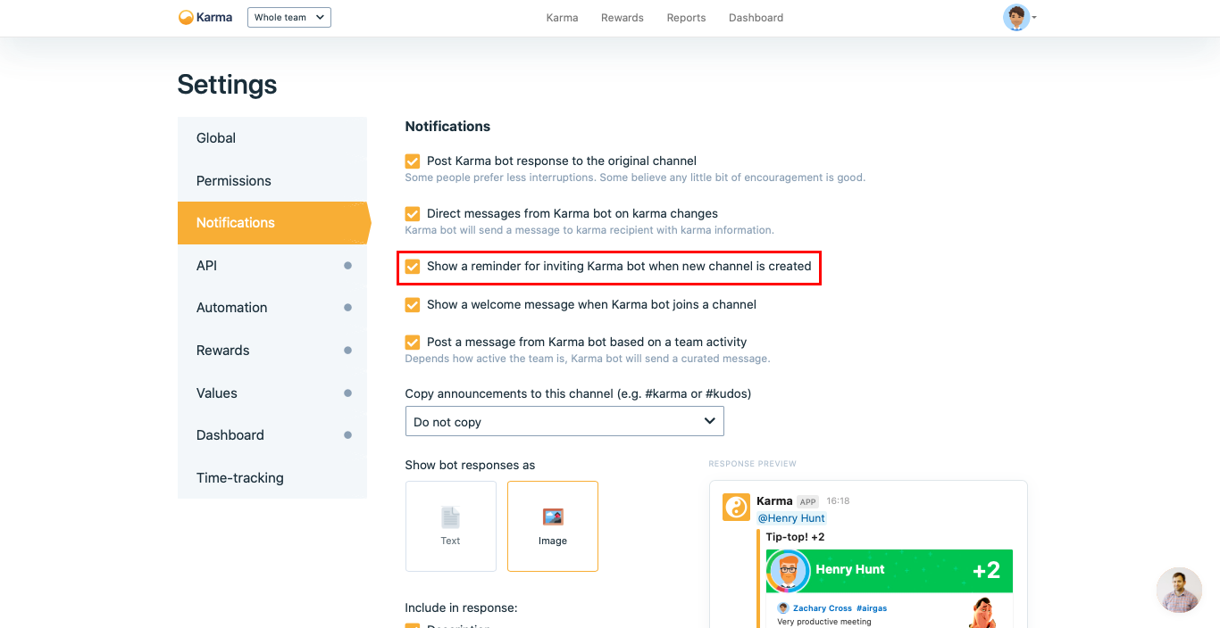The height and width of the screenshot is (628, 1220).
Task: Open the Whole team dropdown
Action: (x=289, y=17)
